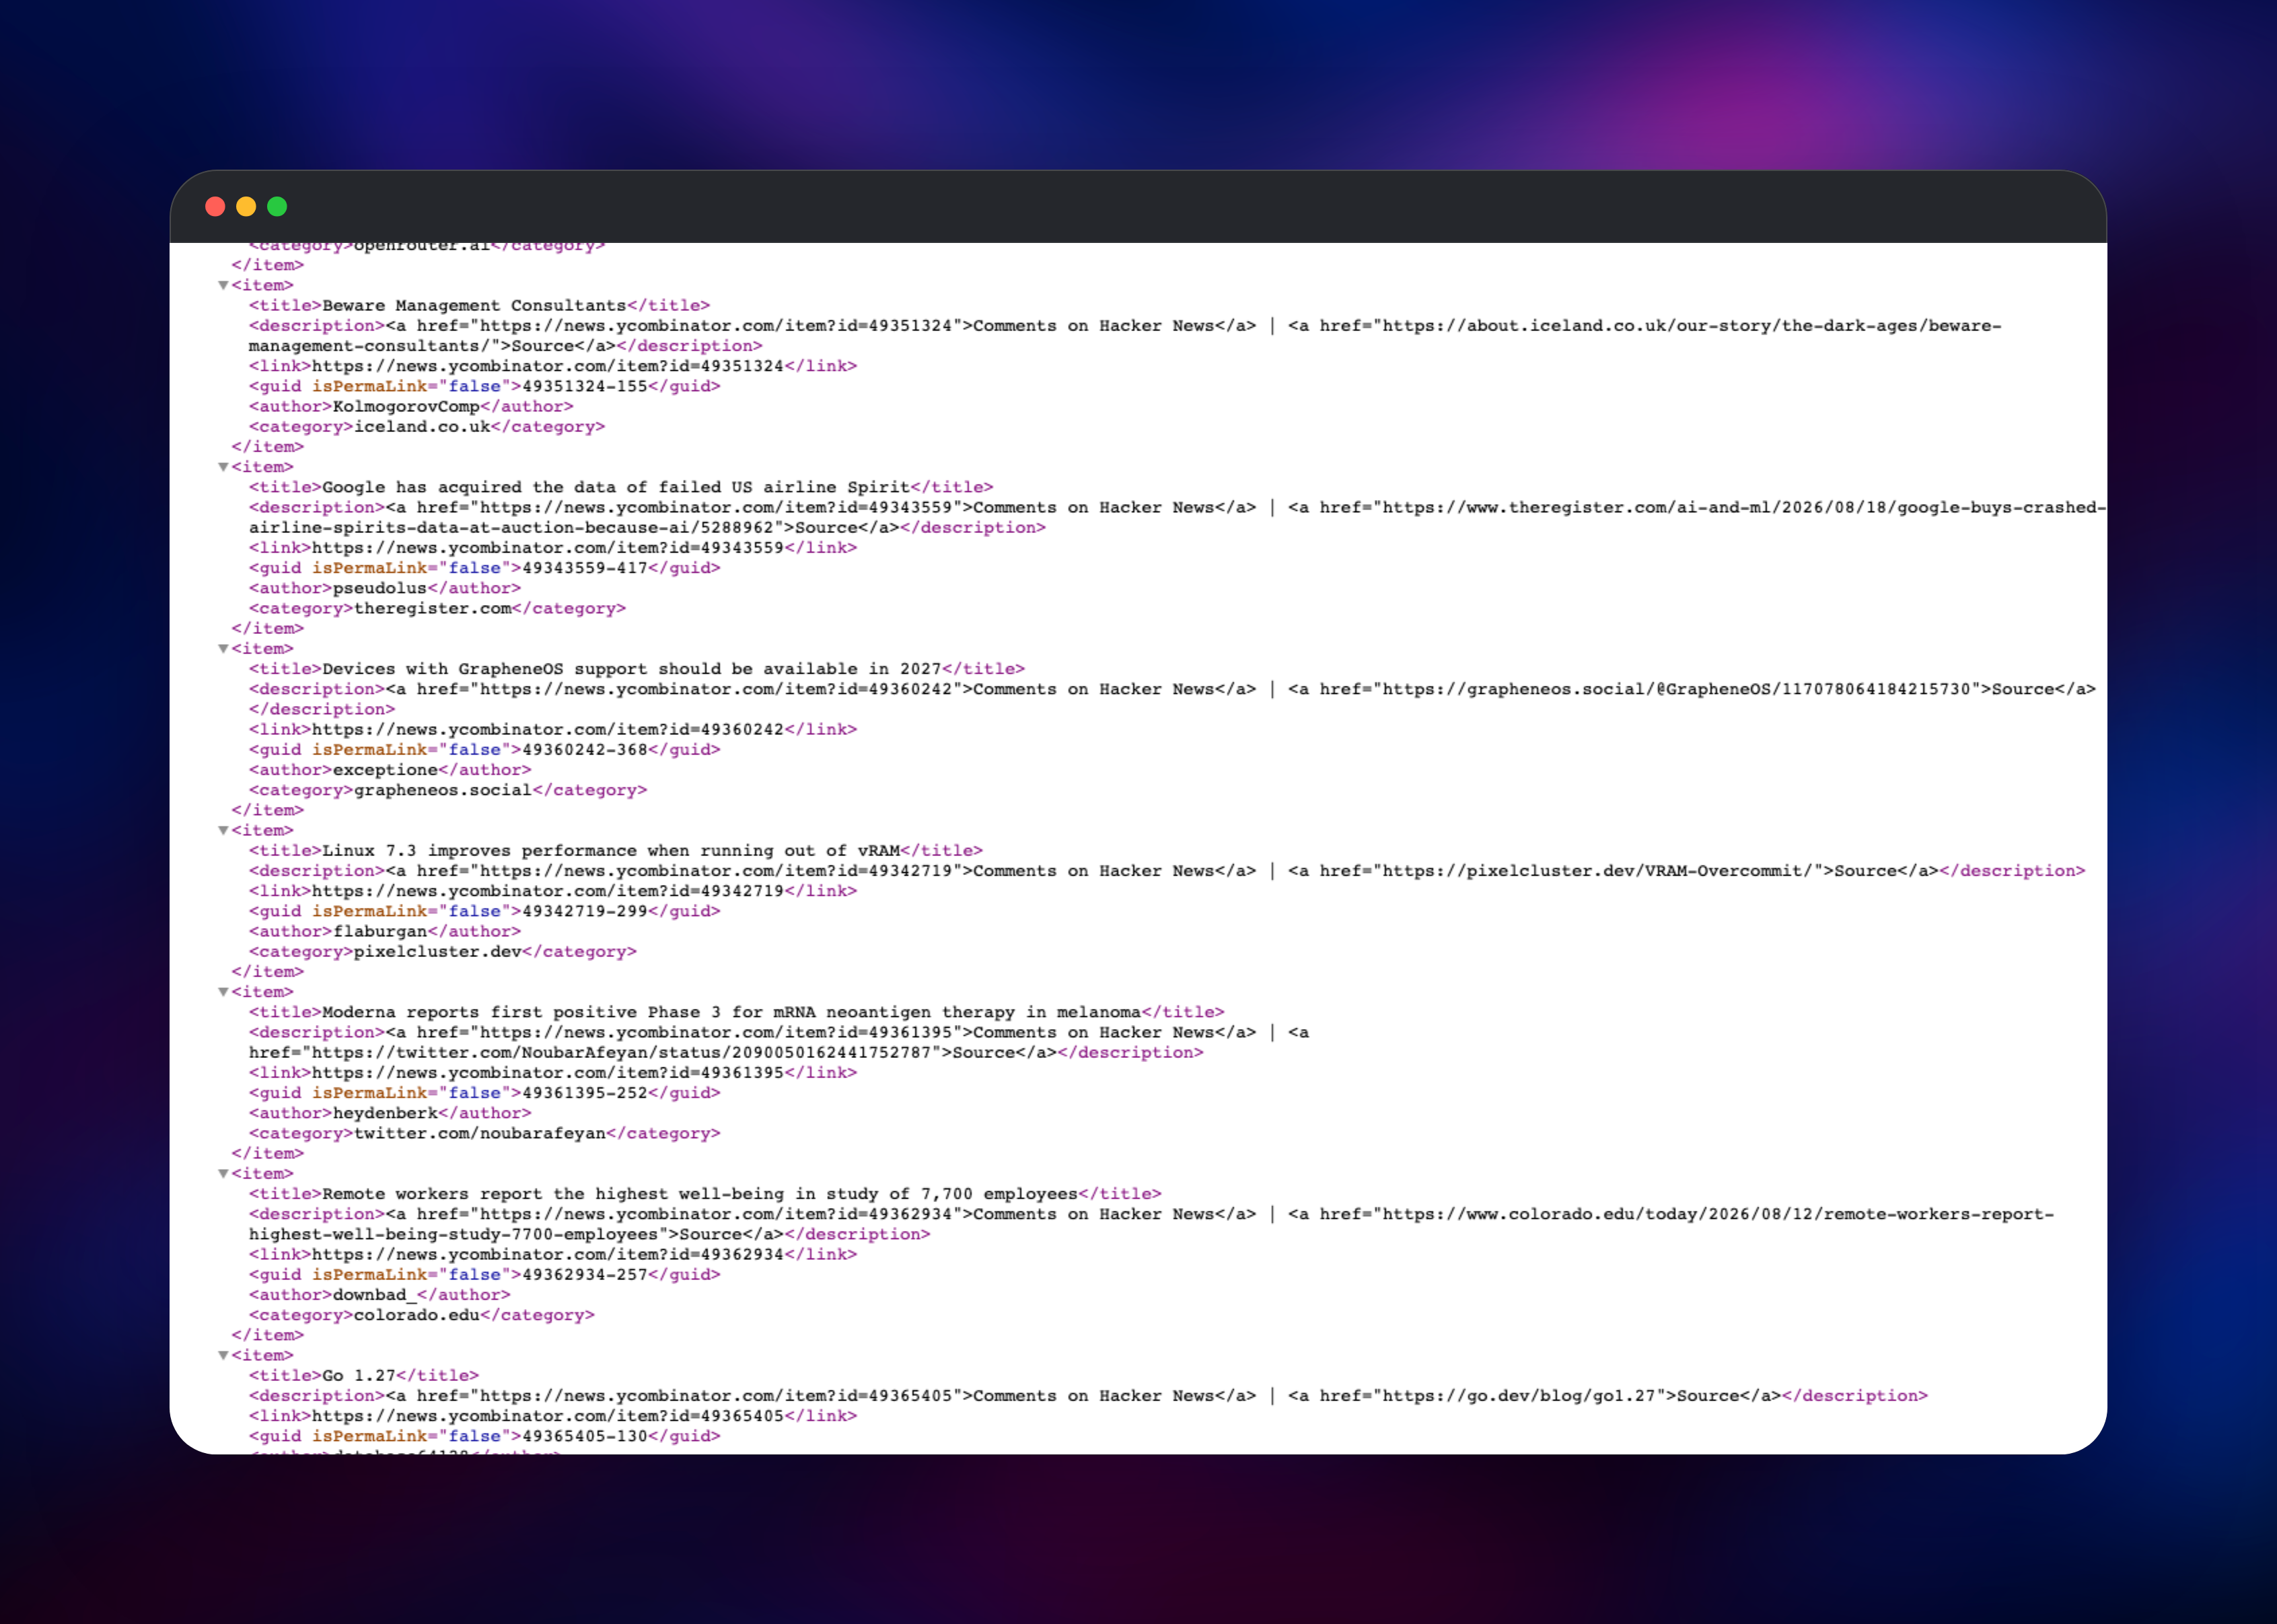Viewport: 2277px width, 1624px height.
Task: Click the link text ending id=49351324
Action: click(548, 366)
